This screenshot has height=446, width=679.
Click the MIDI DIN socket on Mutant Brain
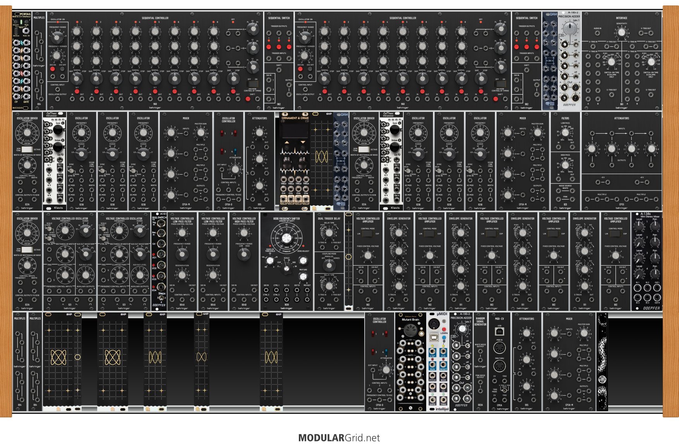pyautogui.click(x=410, y=329)
